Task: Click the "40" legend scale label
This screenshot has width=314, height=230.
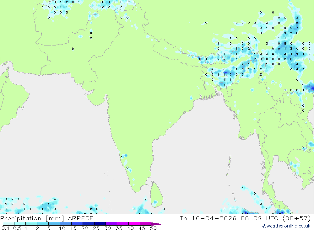Action: [131, 228]
